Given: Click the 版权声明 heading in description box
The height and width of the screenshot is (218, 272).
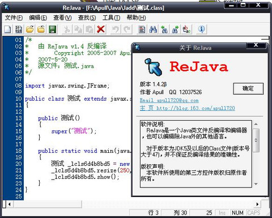Looking at the screenshot, I should (x=152, y=166).
